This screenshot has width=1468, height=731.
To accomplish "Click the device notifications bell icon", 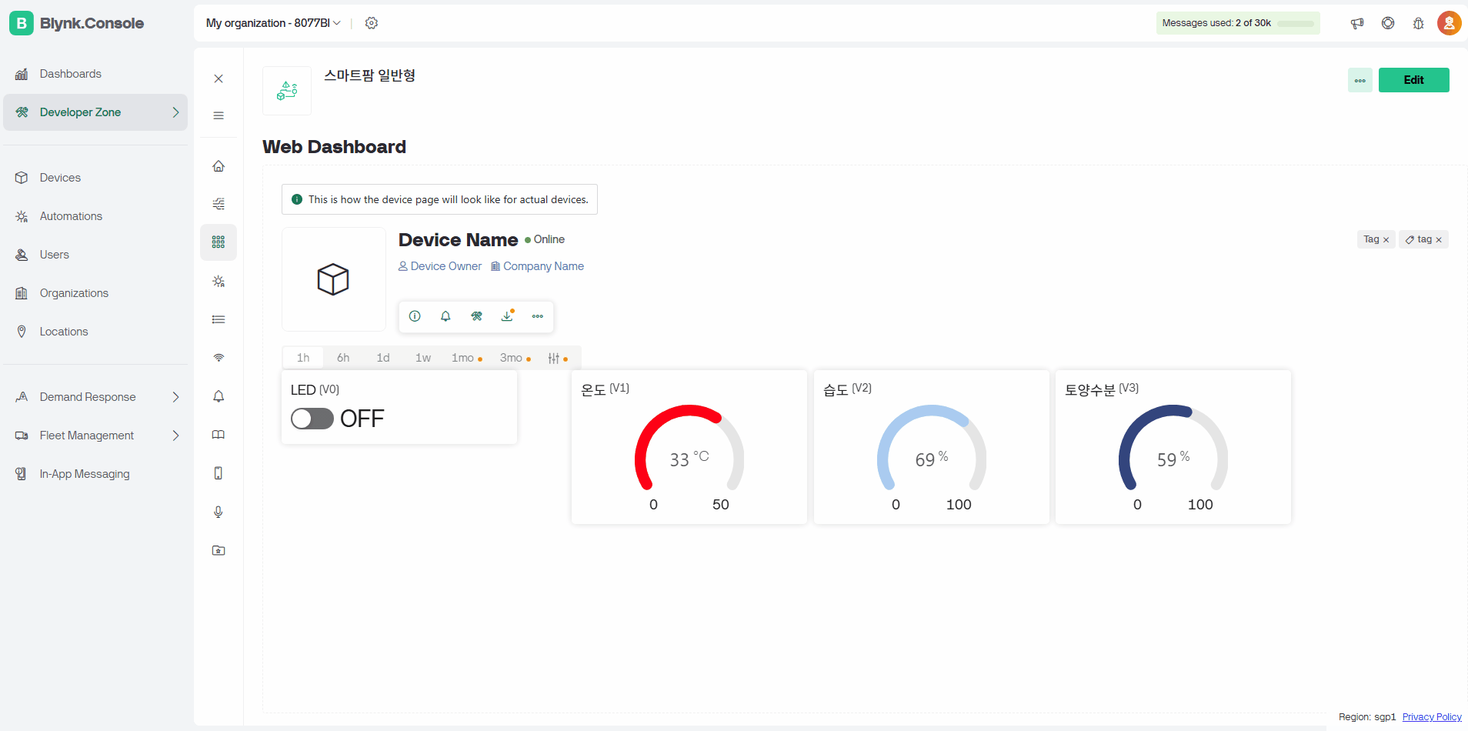I will pos(445,316).
